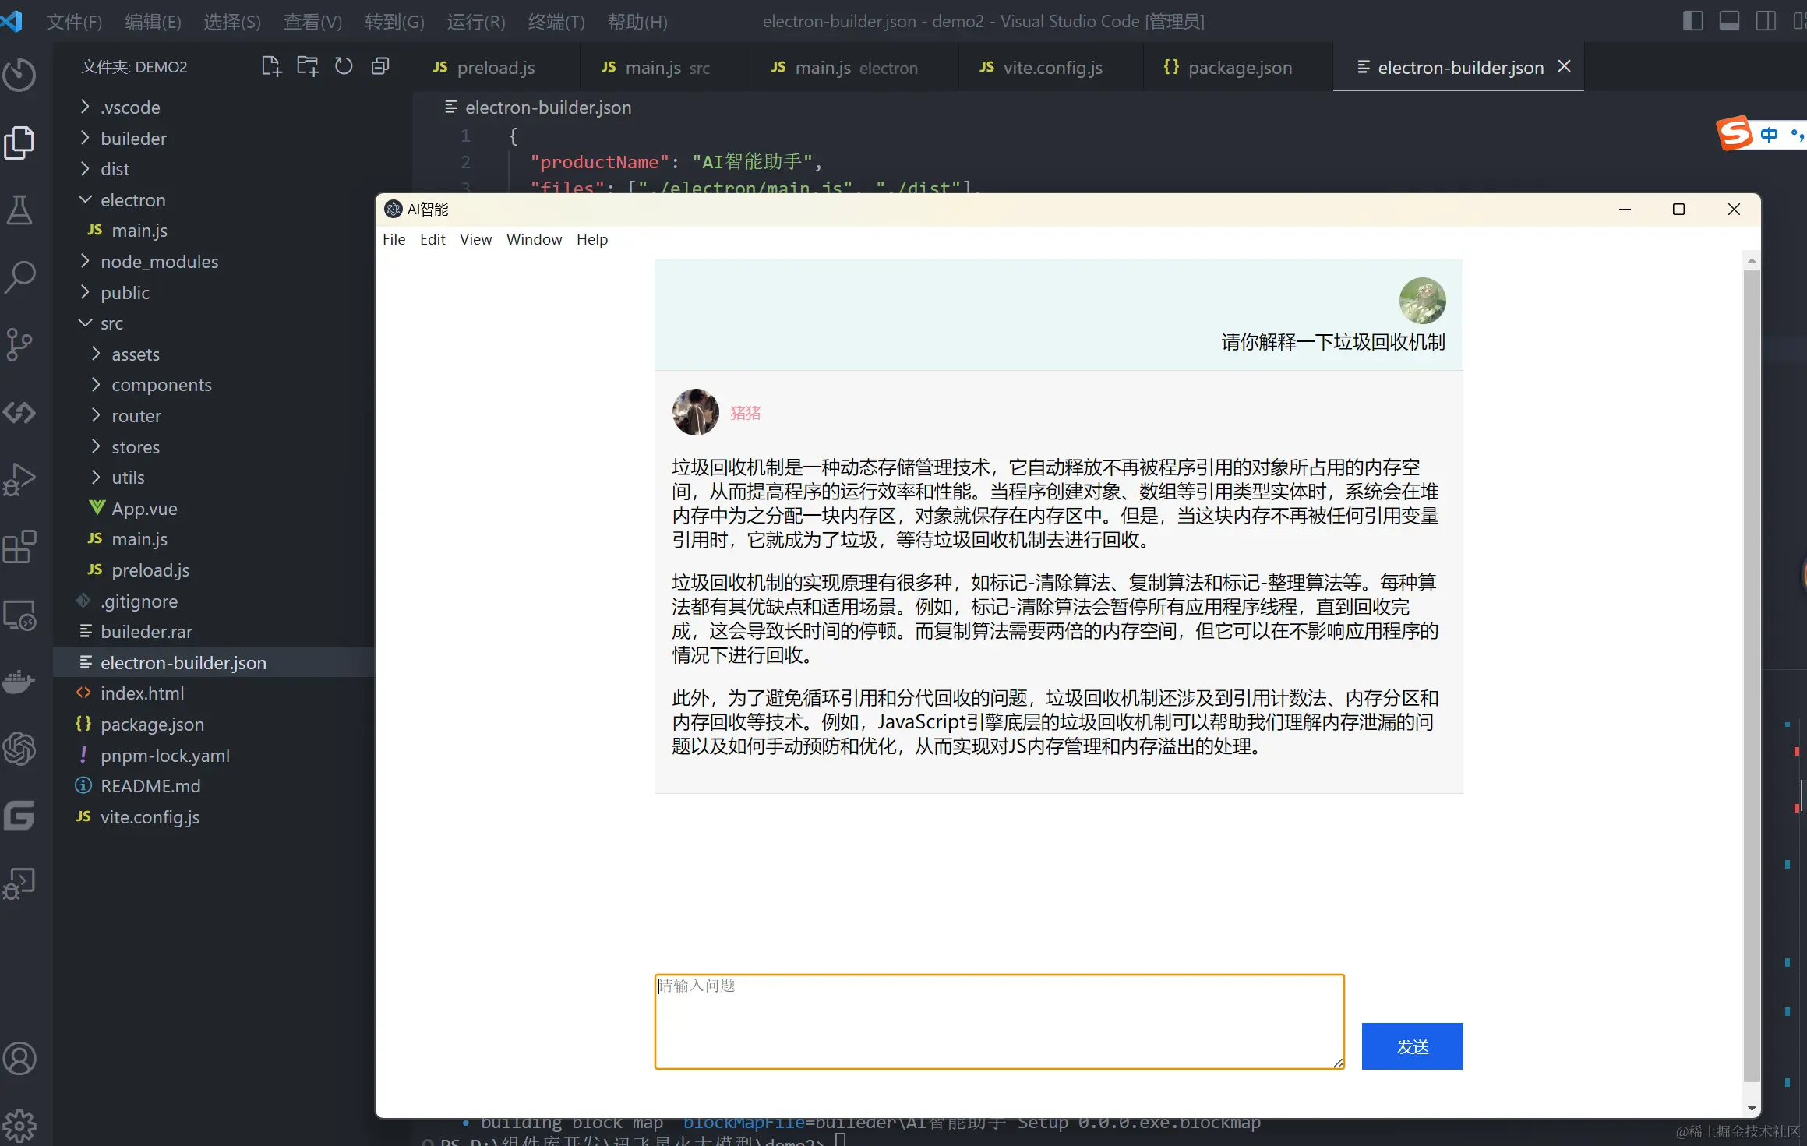Open the Testing flask view
Viewport: 1807px width, 1146px height.
pyautogui.click(x=19, y=210)
